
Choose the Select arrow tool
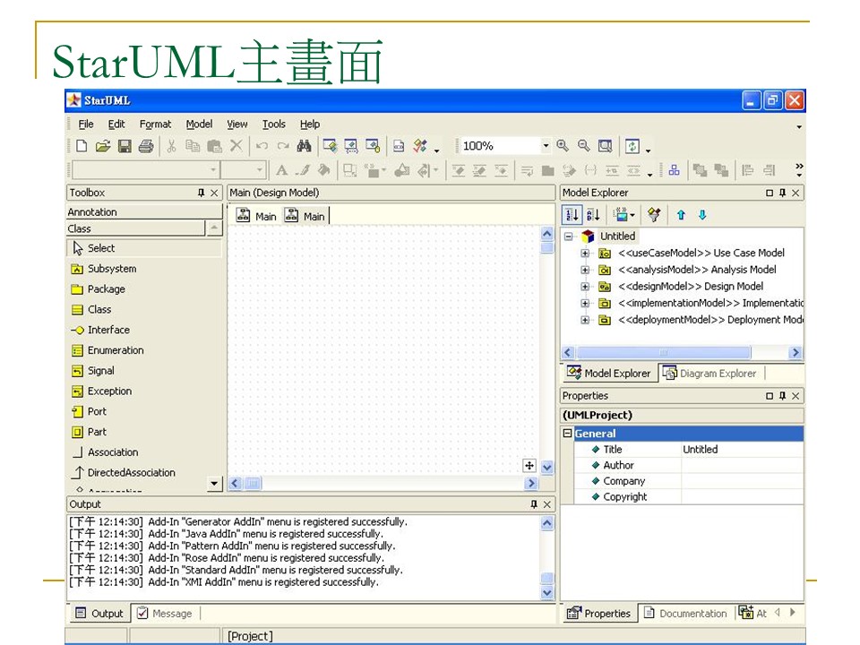(x=143, y=248)
